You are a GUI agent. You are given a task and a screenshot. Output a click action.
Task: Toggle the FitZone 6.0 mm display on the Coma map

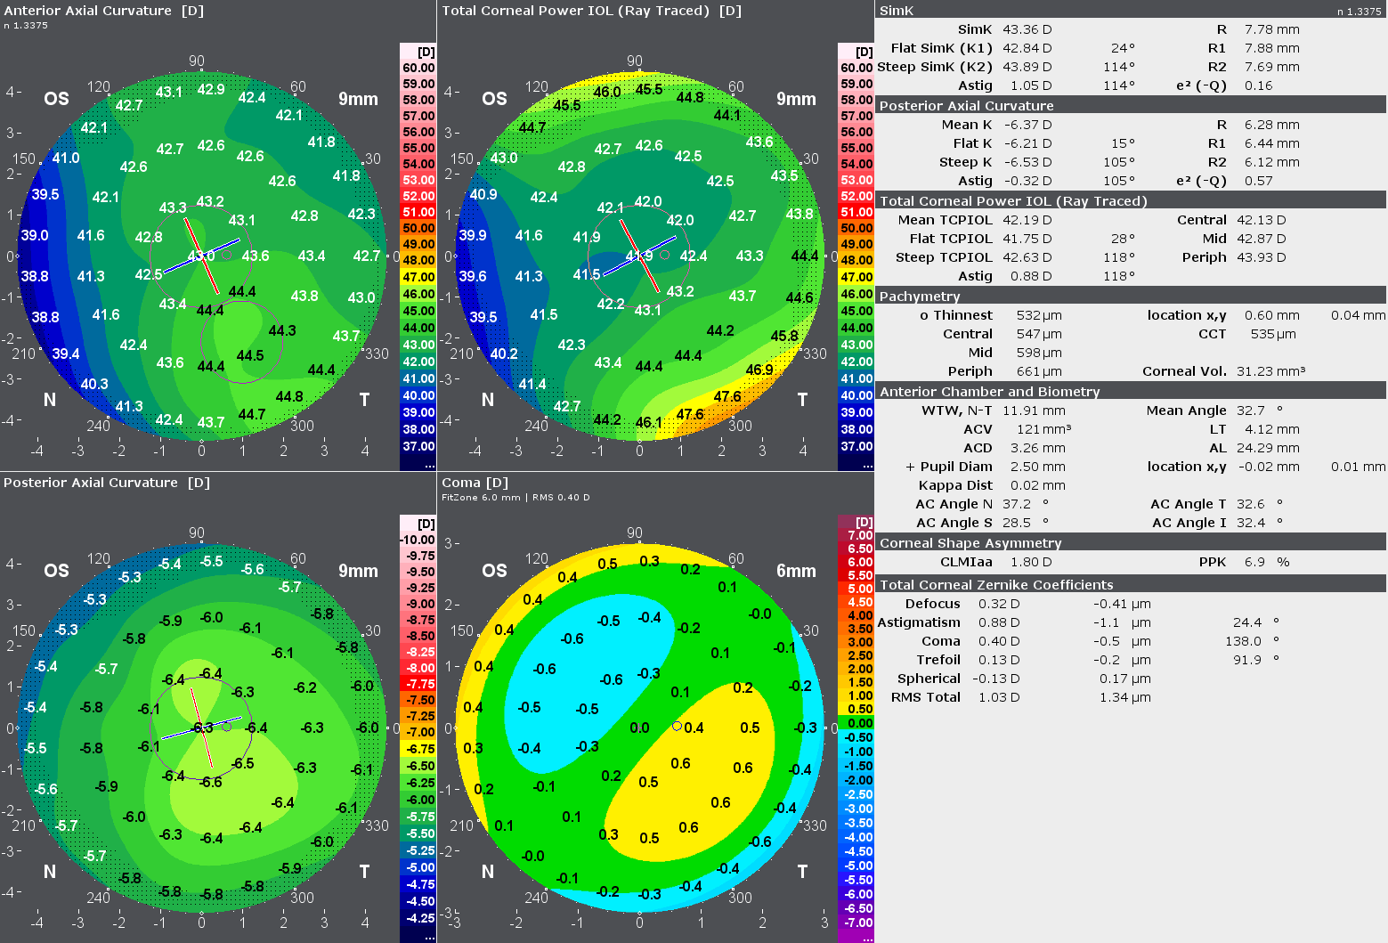point(480,497)
